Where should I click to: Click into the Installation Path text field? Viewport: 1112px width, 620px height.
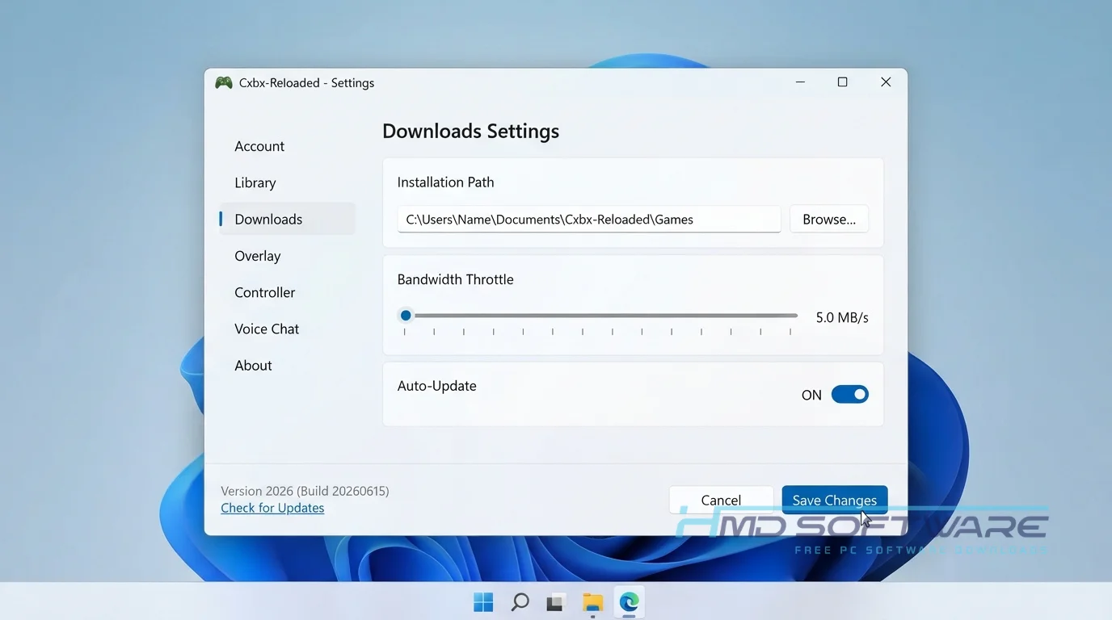pos(589,219)
